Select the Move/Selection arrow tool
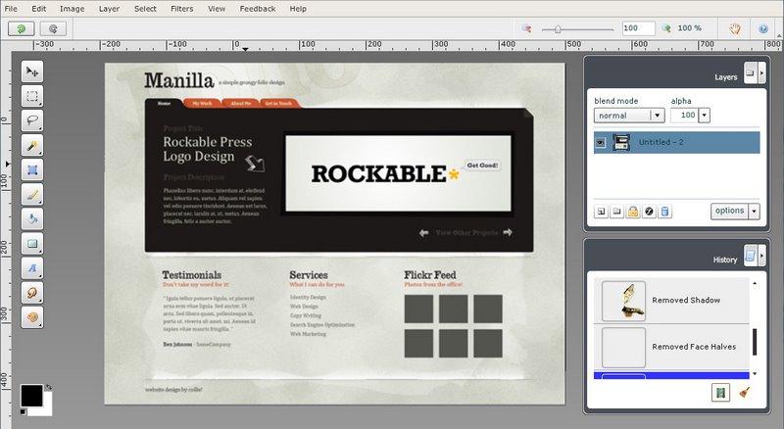Image resolution: width=784 pixels, height=429 pixels. pyautogui.click(x=32, y=72)
